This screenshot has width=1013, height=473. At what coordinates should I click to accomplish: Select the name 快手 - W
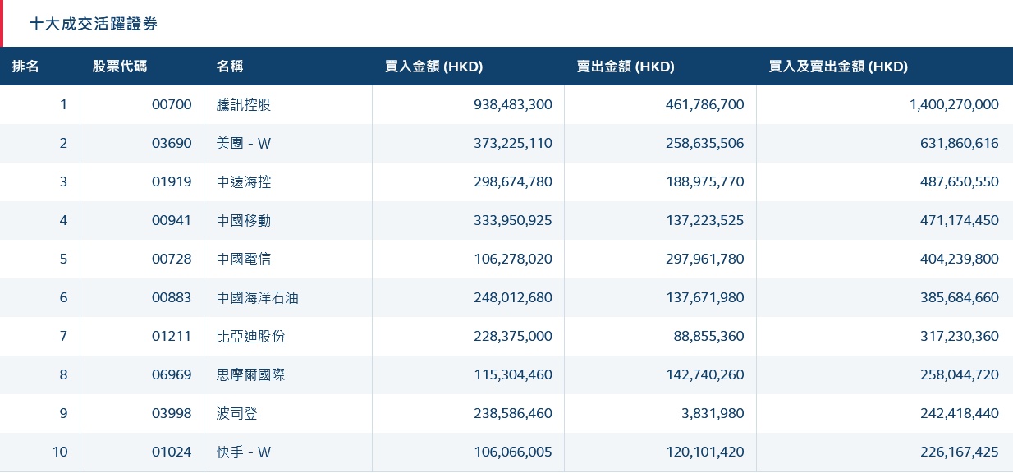244,452
